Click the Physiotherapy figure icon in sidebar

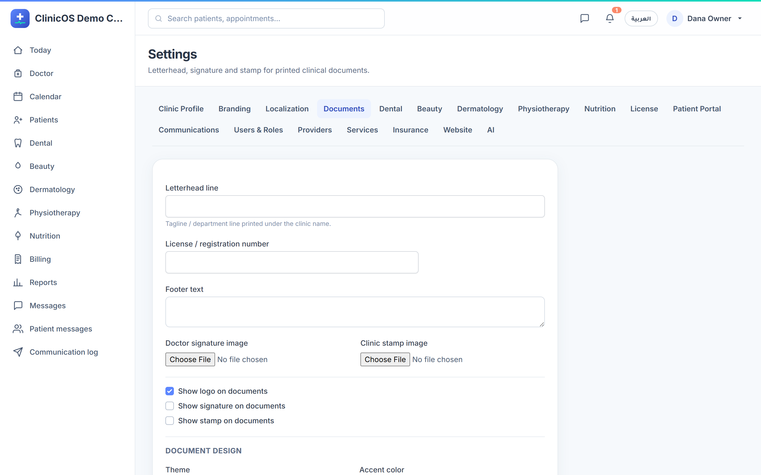(18, 213)
